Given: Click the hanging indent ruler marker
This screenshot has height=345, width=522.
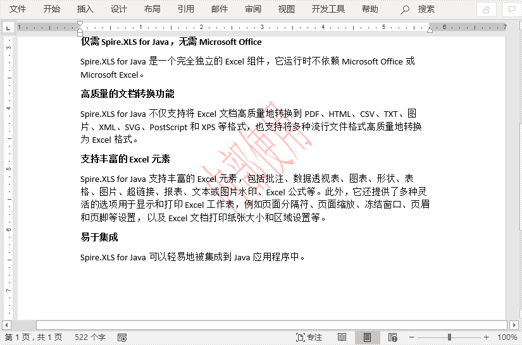Looking at the screenshot, I should [x=80, y=30].
